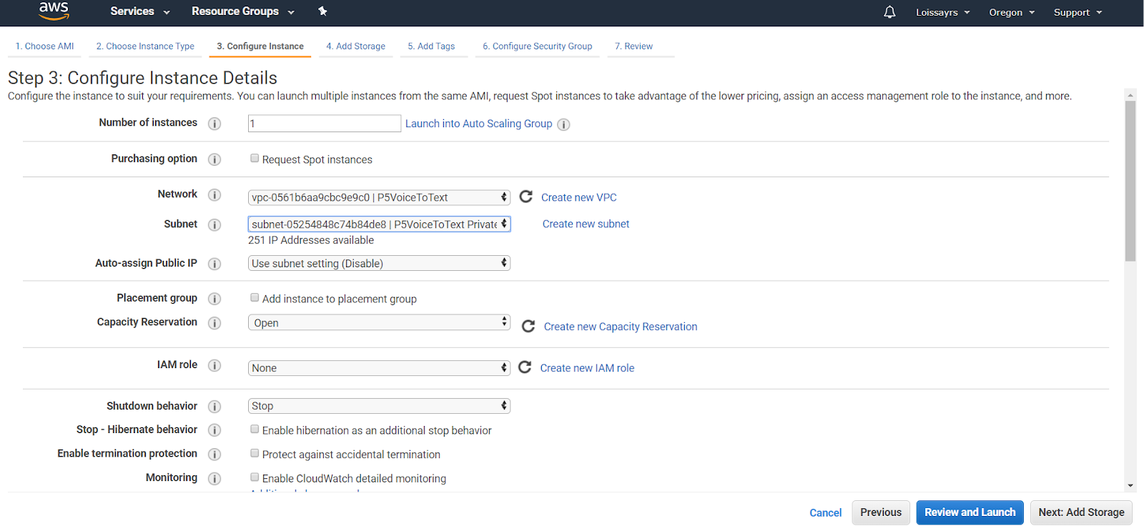Click the page vertical scrollbar
Image resolution: width=1144 pixels, height=531 pixels.
pyautogui.click(x=1130, y=179)
